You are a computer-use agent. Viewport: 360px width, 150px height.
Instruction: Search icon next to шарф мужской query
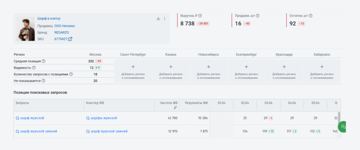pyautogui.click(x=17, y=118)
